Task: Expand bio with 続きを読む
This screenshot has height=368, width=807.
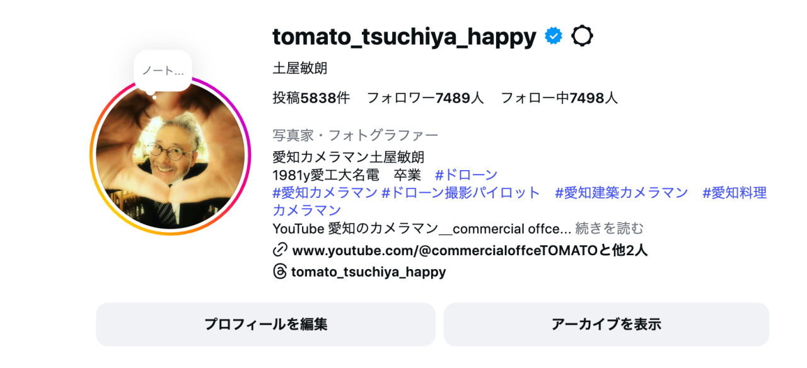Action: [610, 228]
